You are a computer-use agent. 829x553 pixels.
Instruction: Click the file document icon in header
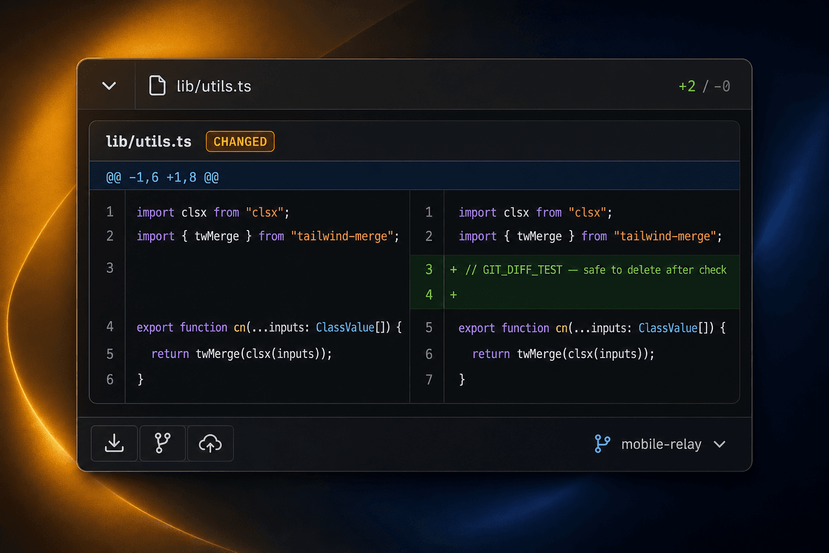pos(157,86)
